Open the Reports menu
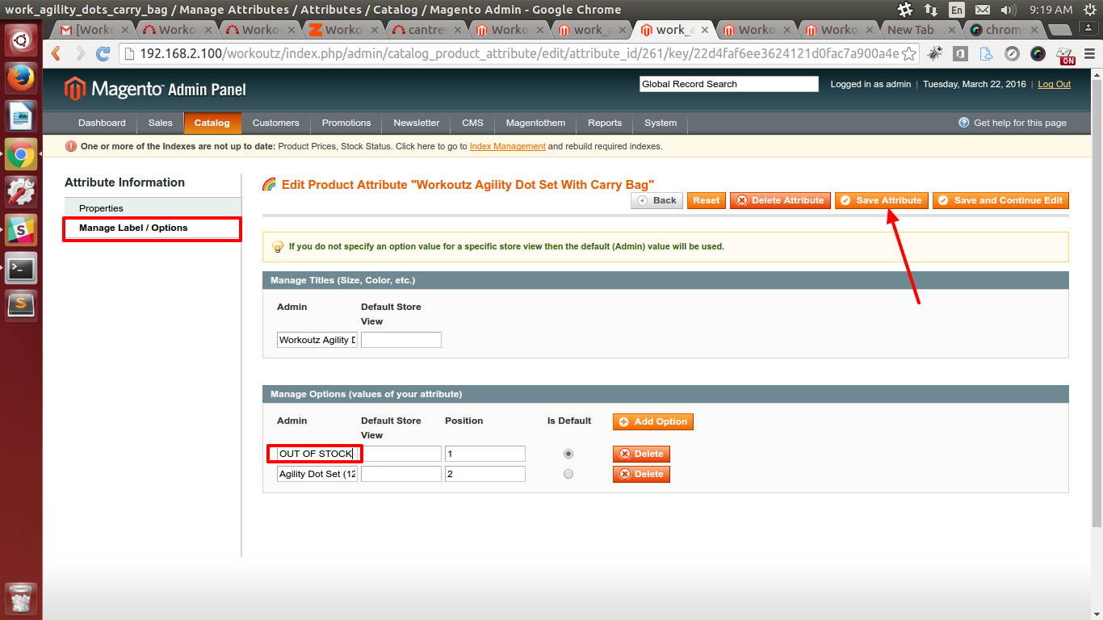 pyautogui.click(x=605, y=123)
